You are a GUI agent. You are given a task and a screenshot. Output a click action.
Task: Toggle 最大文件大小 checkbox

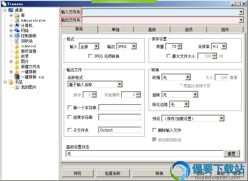pos(169,56)
